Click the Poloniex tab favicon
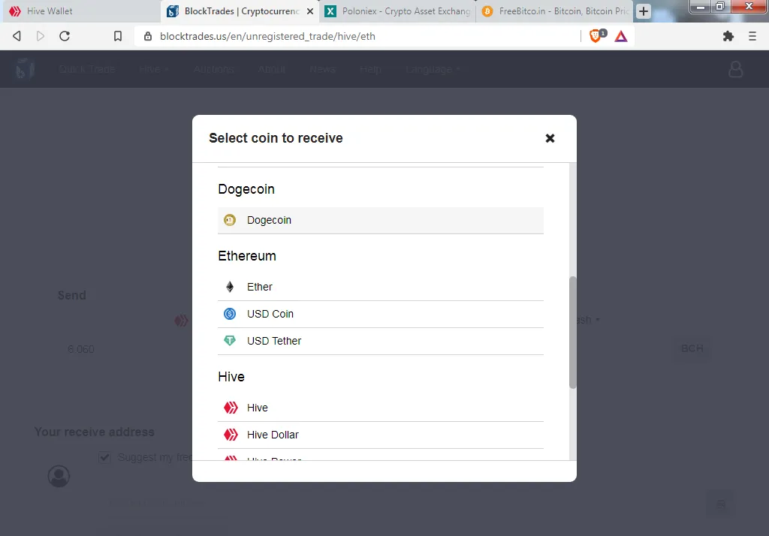 pyautogui.click(x=331, y=11)
